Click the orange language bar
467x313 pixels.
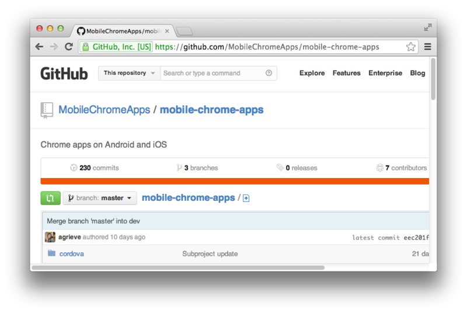235,182
